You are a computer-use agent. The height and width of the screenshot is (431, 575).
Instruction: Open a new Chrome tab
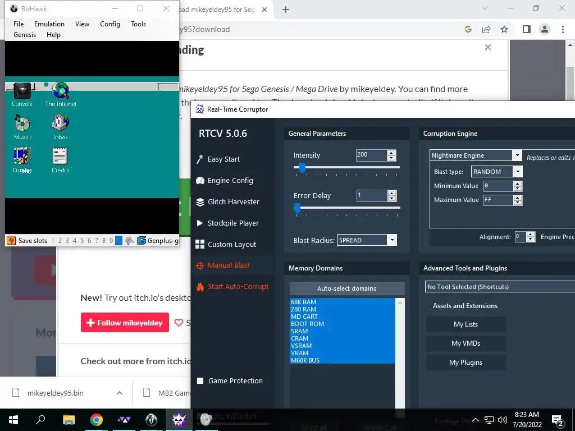pyautogui.click(x=286, y=10)
